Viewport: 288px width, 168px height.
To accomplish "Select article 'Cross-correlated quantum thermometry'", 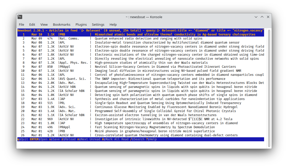I will [141, 135].
